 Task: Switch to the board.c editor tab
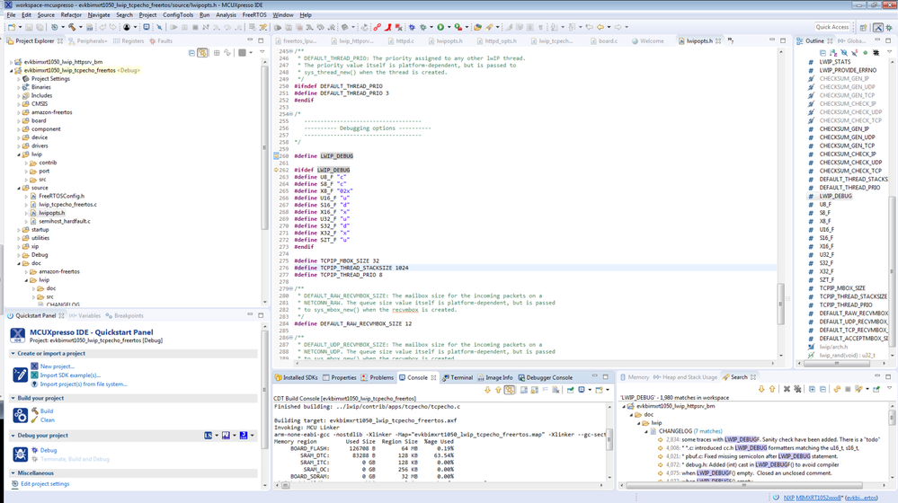[x=607, y=40]
